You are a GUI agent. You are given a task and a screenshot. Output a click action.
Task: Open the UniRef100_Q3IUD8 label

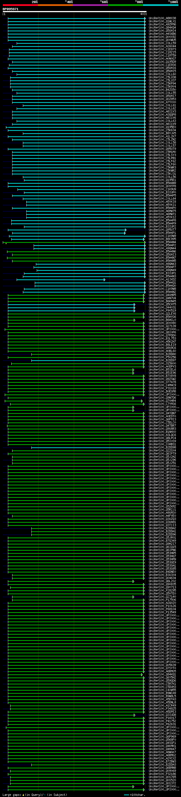click(x=162, y=715)
